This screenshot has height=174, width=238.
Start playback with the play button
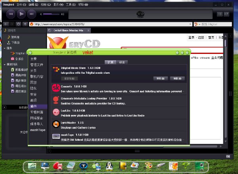(x=21, y=14)
